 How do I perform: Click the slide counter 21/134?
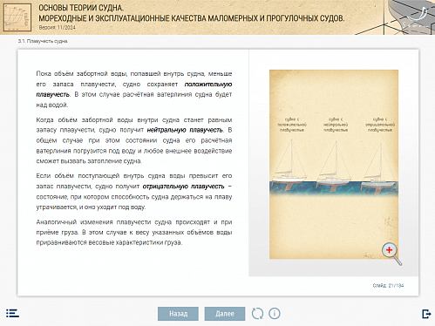388,286
